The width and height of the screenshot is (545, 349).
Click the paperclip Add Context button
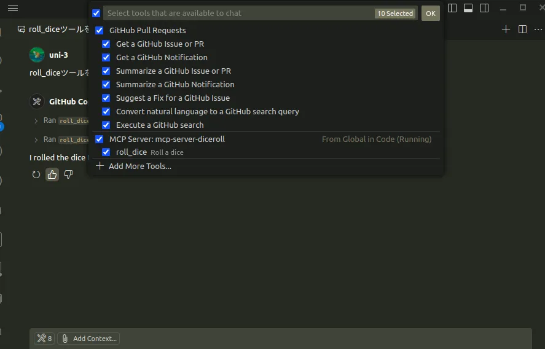(x=88, y=338)
